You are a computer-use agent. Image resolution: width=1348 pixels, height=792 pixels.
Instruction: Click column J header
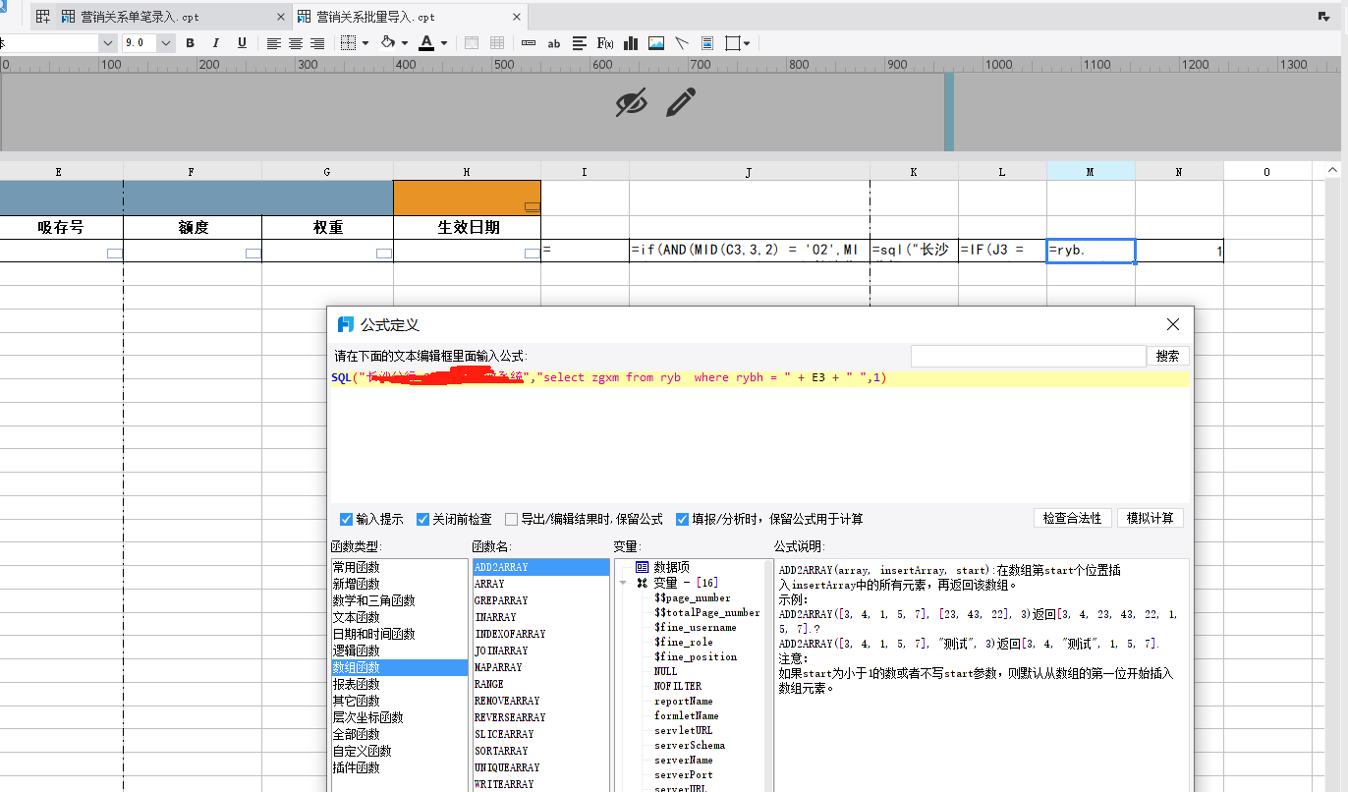(749, 172)
